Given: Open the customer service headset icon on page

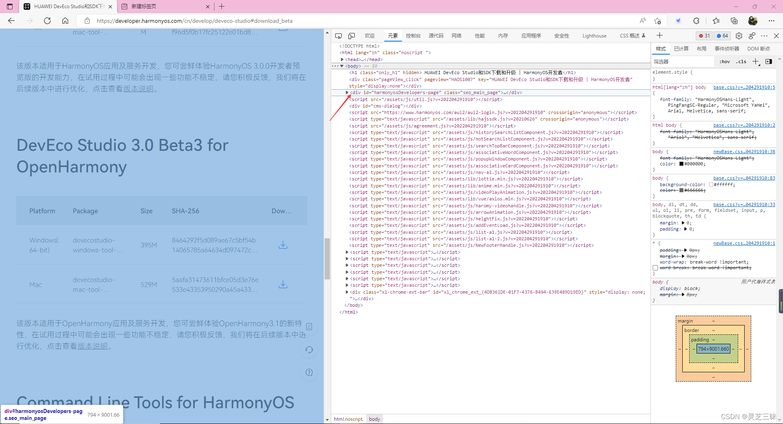Looking at the screenshot, I should tap(309, 349).
